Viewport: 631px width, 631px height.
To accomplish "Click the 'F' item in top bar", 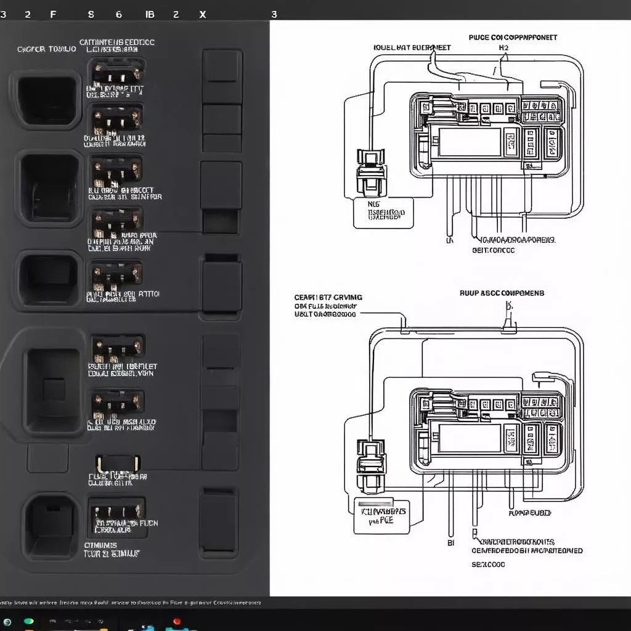I will pos(52,14).
